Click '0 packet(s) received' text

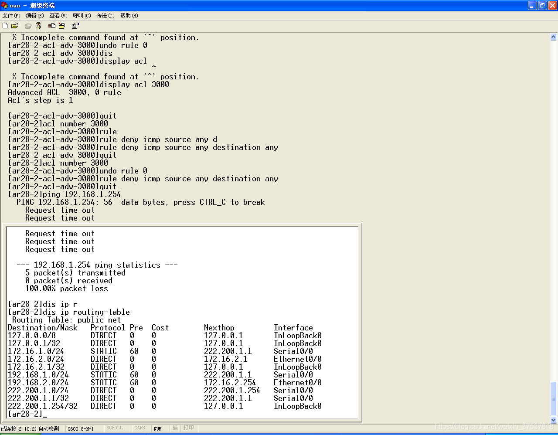[x=69, y=281]
